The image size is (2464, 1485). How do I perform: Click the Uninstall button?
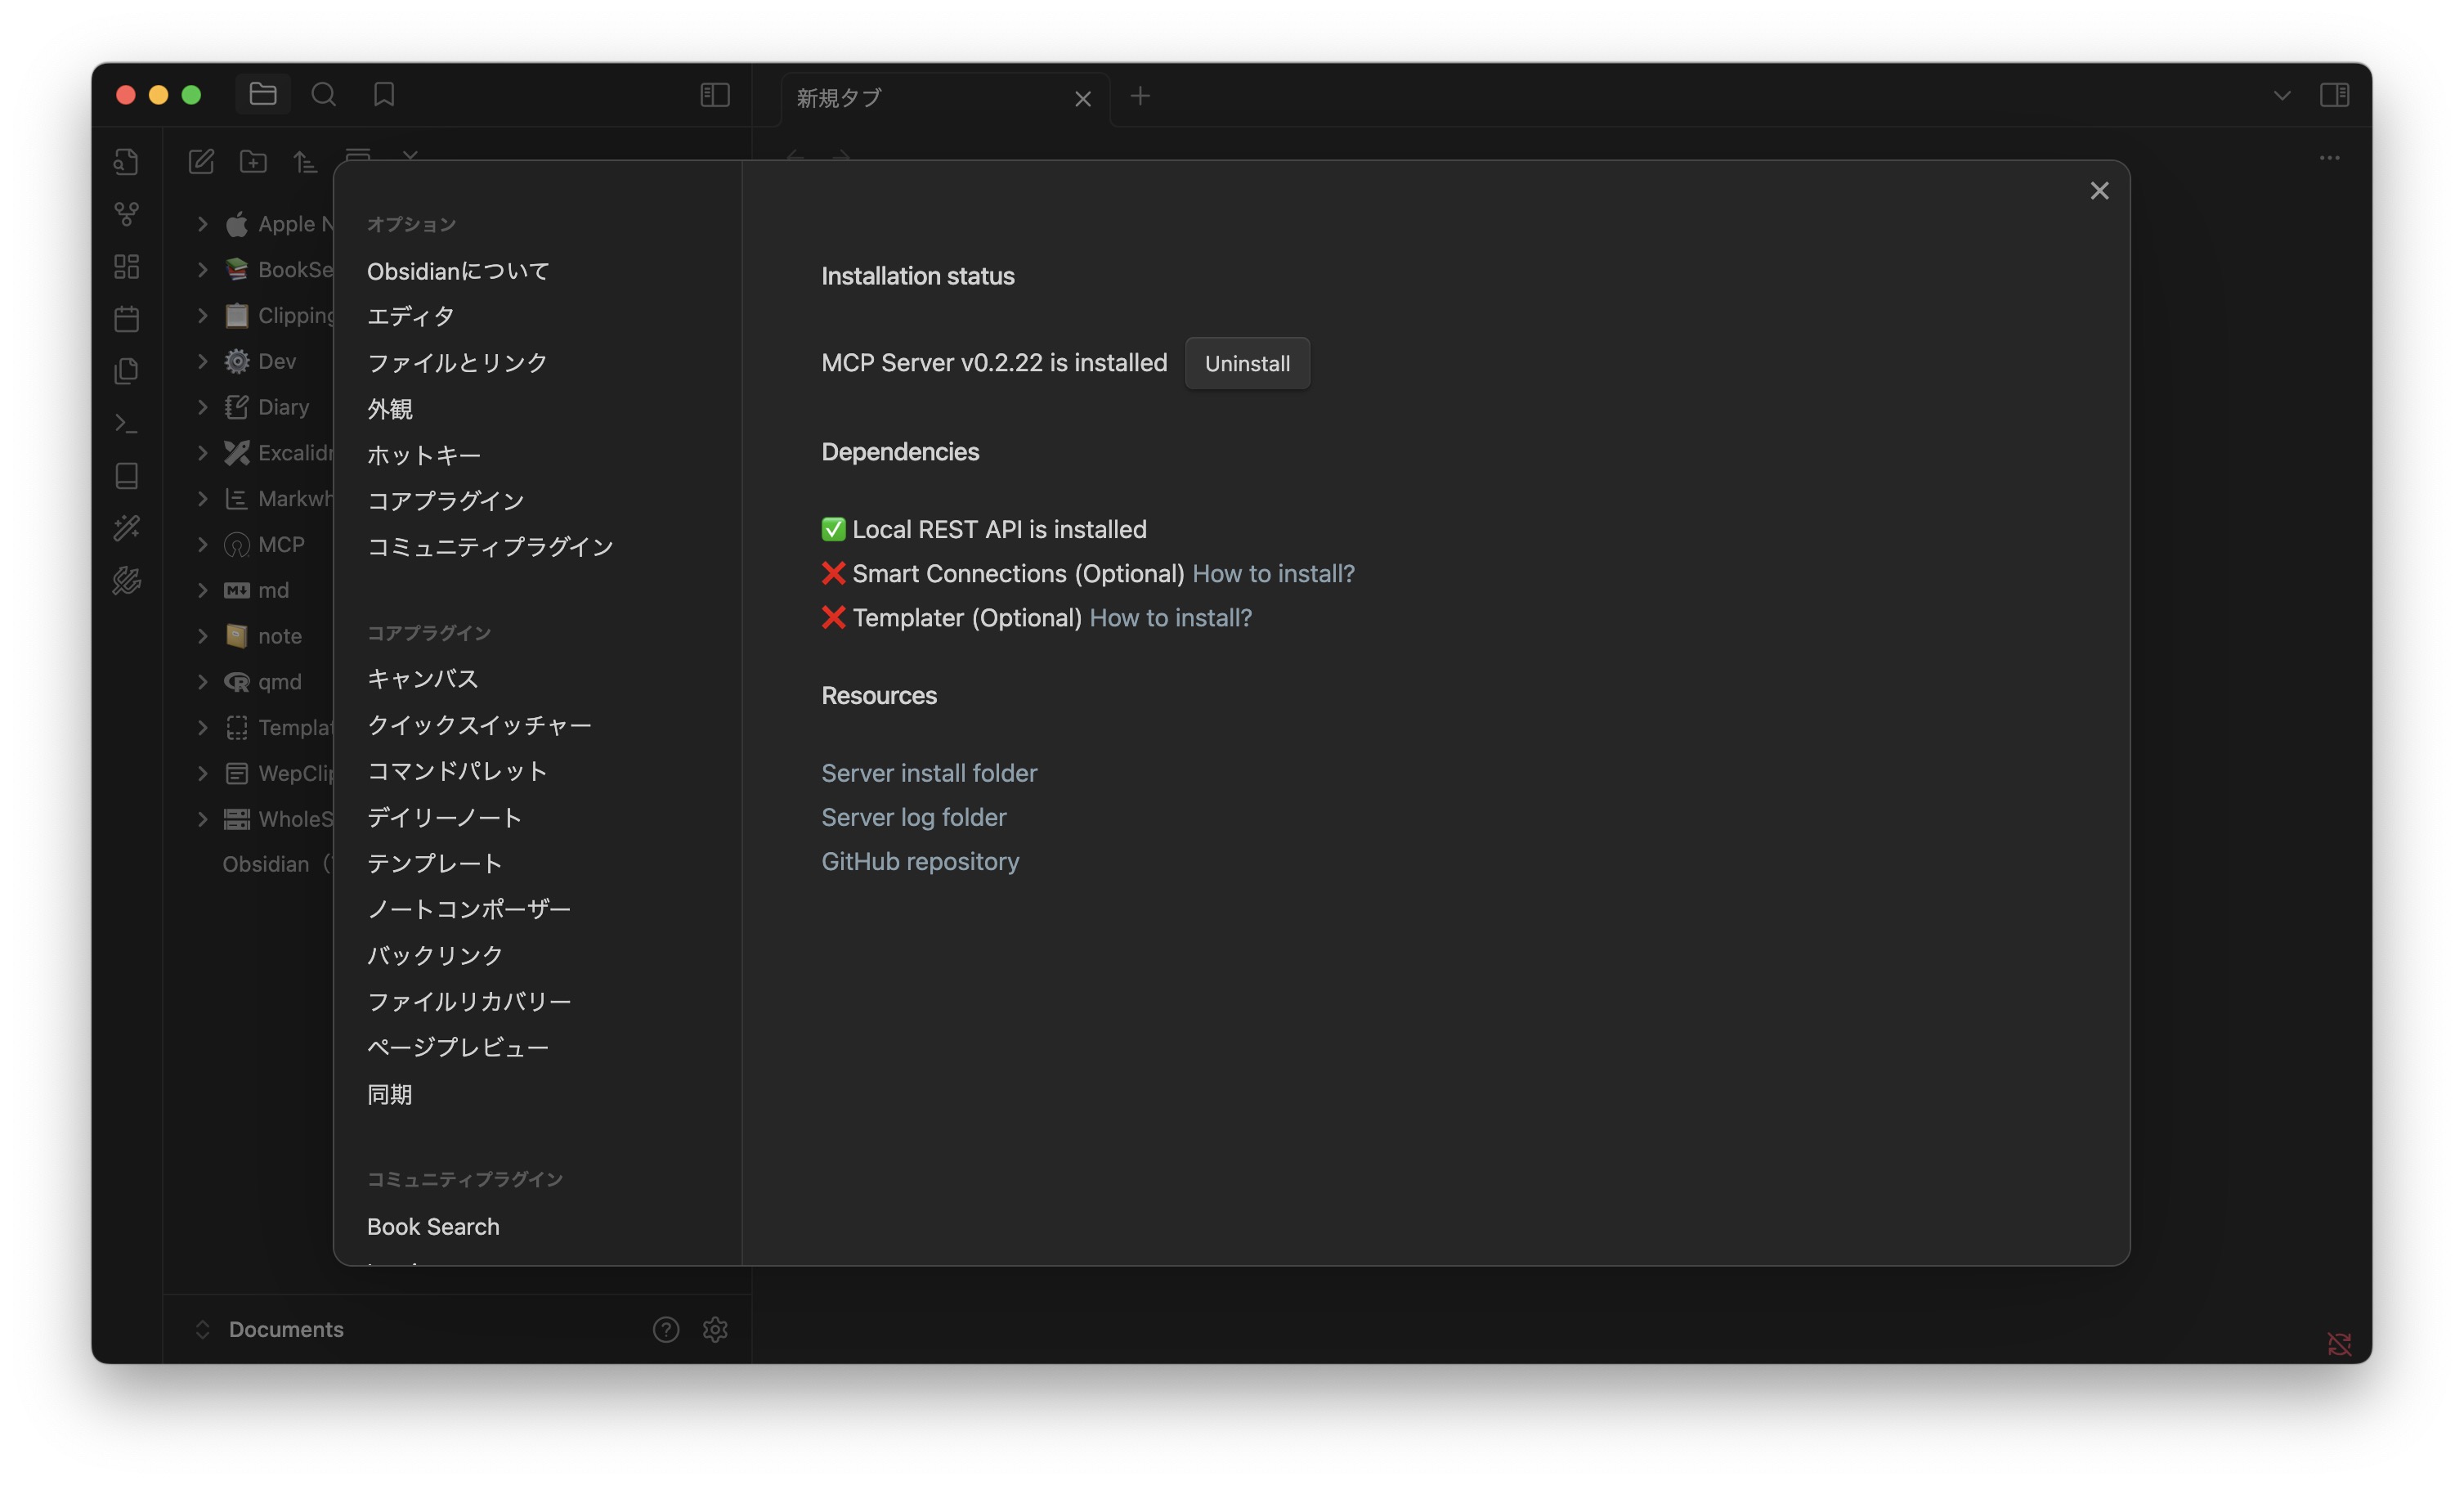click(x=1247, y=363)
